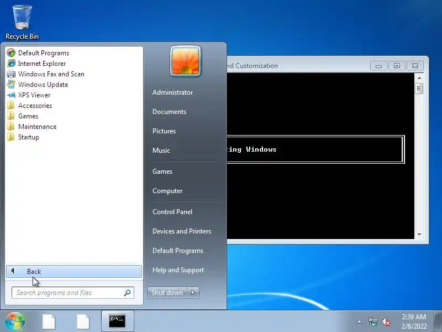The height and width of the screenshot is (332, 442).
Task: Click the Windows Start orb
Action: [x=15, y=321]
